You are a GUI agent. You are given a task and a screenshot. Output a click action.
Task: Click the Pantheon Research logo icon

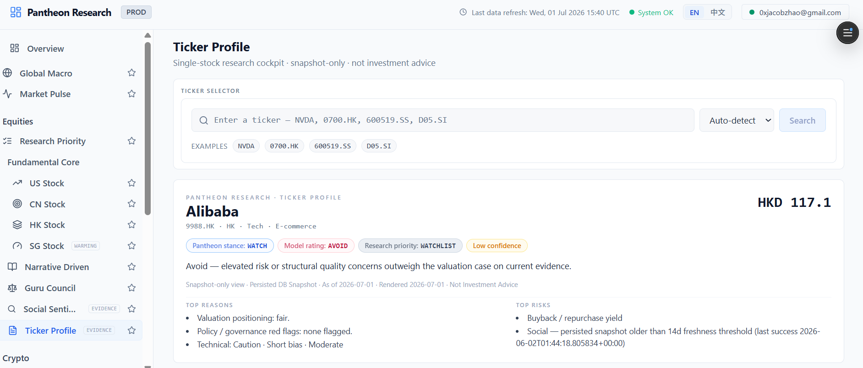(16, 12)
